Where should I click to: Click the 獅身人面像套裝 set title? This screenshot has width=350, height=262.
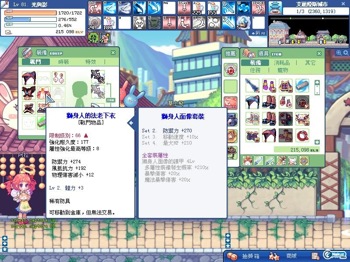coord(183,117)
